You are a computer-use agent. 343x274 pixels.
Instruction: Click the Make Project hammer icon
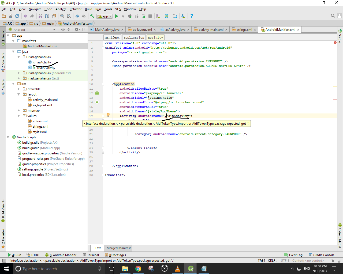92,16
